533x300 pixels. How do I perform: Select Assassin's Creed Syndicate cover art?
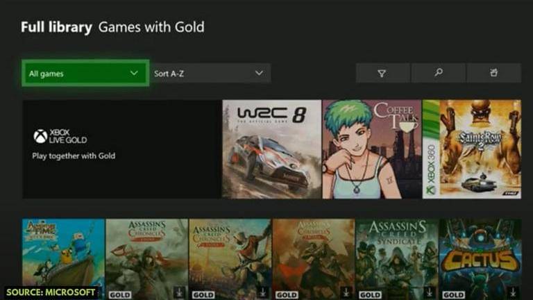point(396,253)
